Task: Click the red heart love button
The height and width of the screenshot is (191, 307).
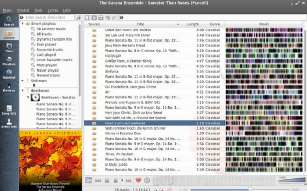Action: pyautogui.click(x=138, y=180)
